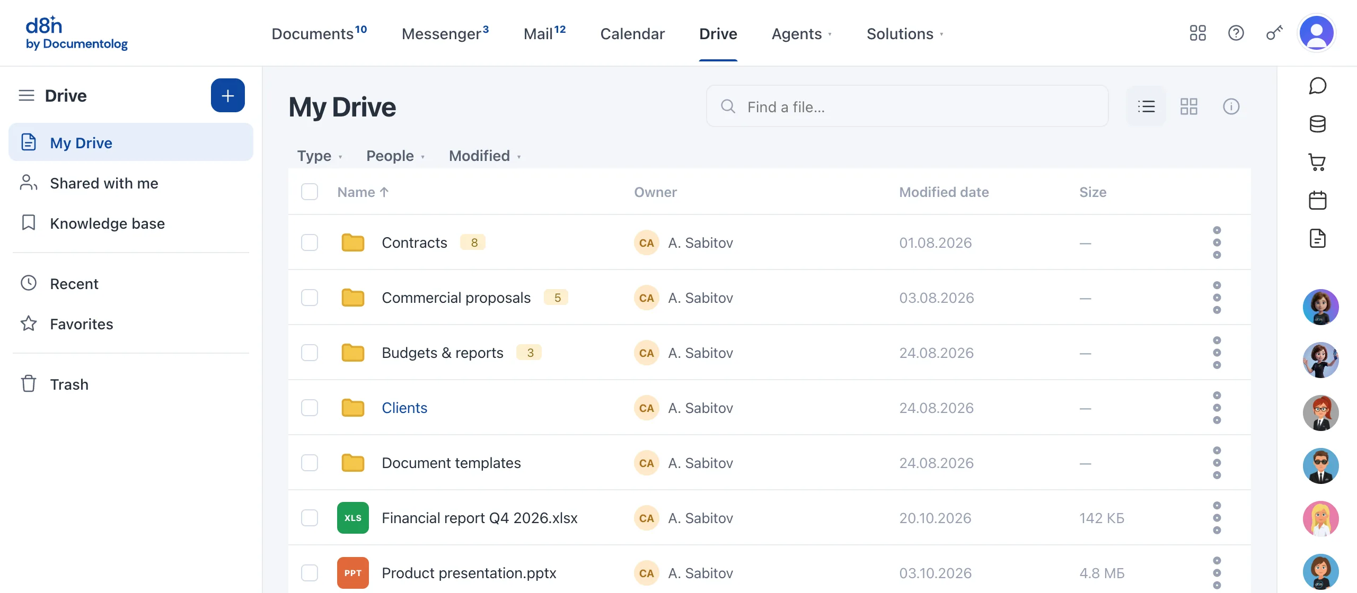Expand the People filter dropdown
The width and height of the screenshot is (1357, 593).
point(395,156)
